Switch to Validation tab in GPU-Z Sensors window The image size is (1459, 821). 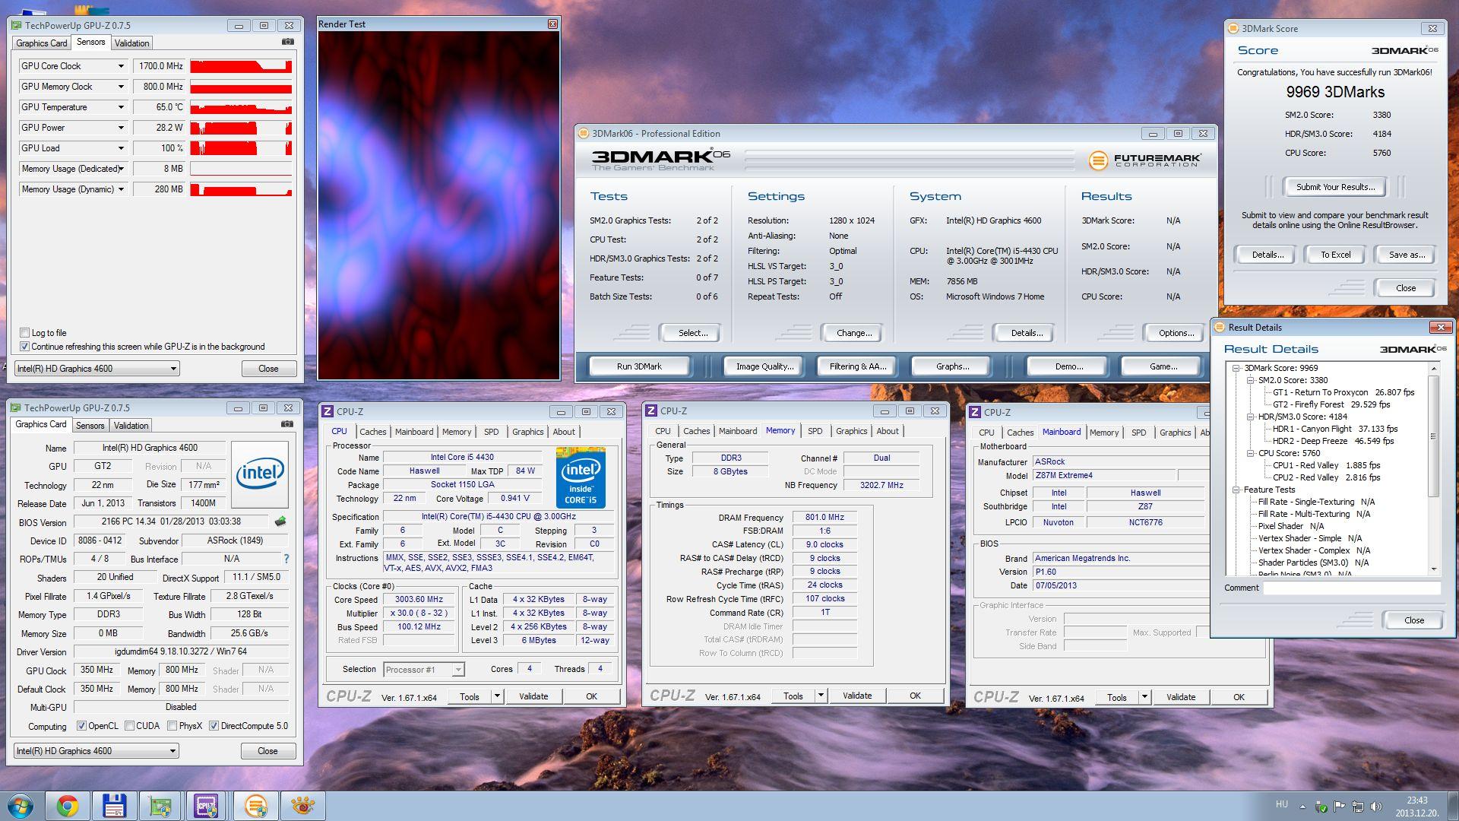click(131, 43)
